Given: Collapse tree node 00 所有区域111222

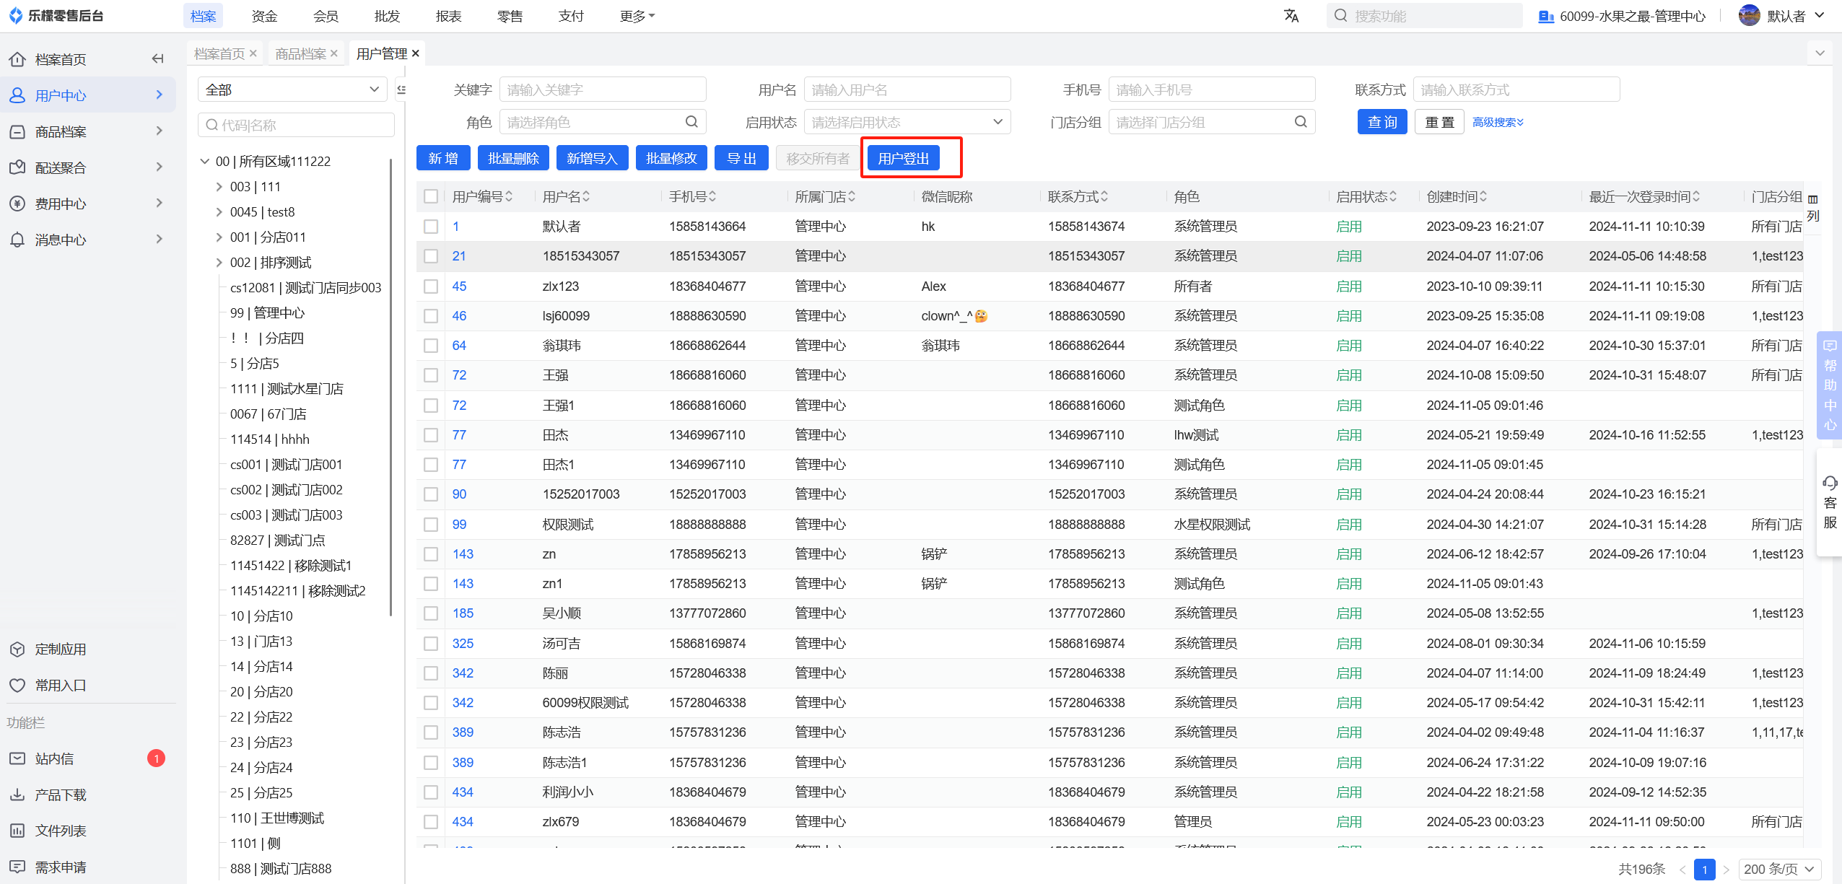Looking at the screenshot, I should pyautogui.click(x=205, y=162).
